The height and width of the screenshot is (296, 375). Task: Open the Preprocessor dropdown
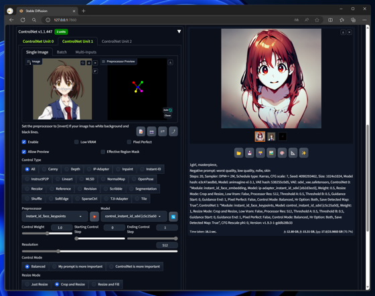55,216
